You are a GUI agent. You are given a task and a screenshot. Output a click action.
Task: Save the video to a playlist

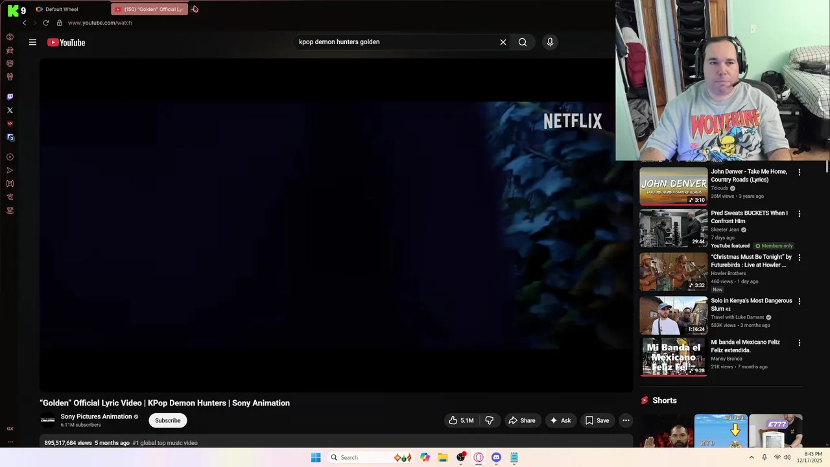597,420
